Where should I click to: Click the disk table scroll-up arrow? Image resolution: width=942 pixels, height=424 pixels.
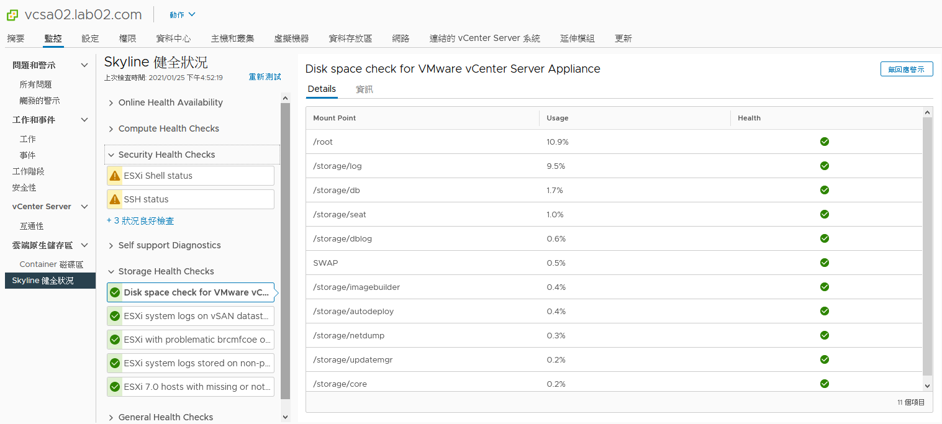click(x=928, y=112)
